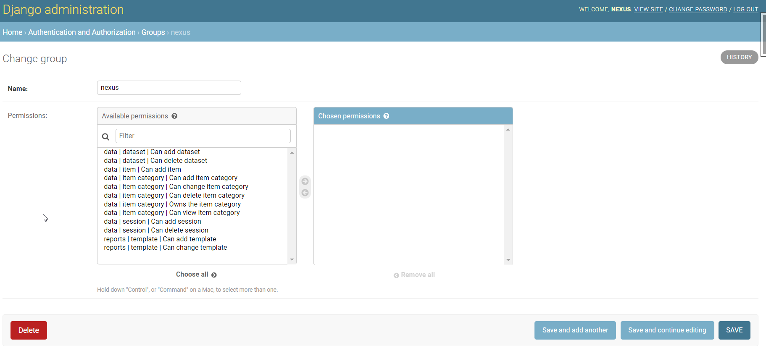This screenshot has width=766, height=353.
Task: Click the filter magnifier icon
Action: coord(105,136)
